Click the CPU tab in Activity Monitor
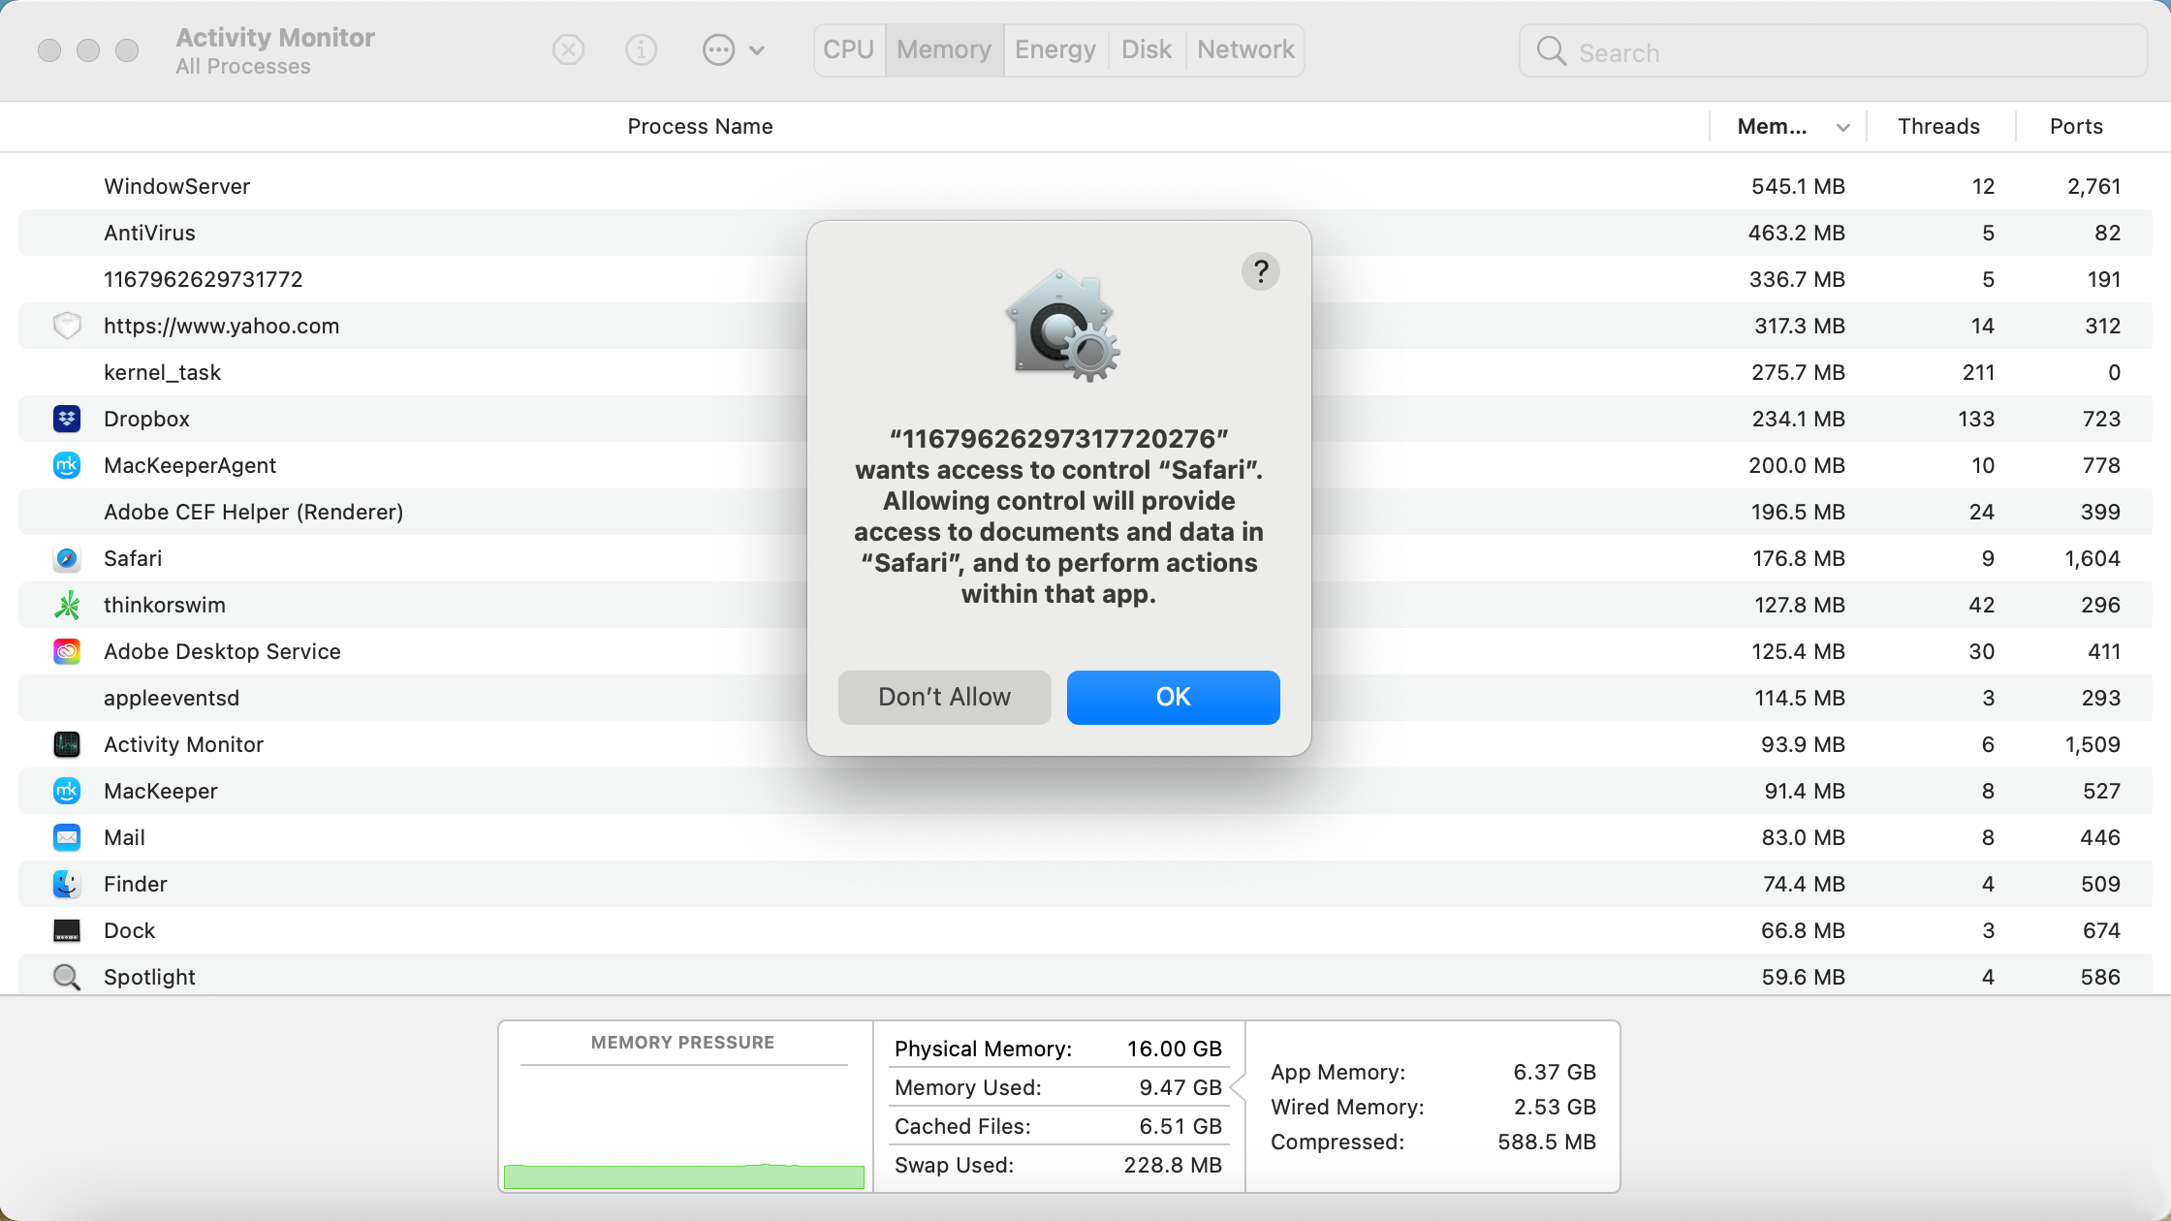The height and width of the screenshot is (1221, 2171). pyautogui.click(x=845, y=49)
